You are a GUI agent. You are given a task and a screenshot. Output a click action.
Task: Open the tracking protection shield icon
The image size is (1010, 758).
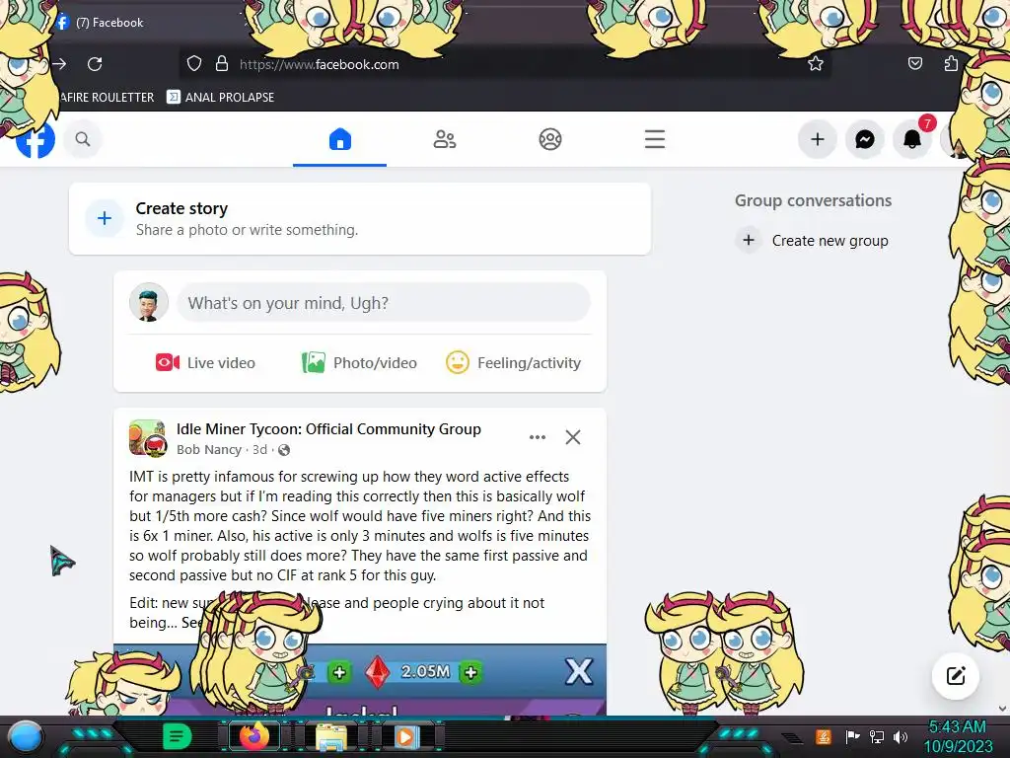click(x=194, y=64)
